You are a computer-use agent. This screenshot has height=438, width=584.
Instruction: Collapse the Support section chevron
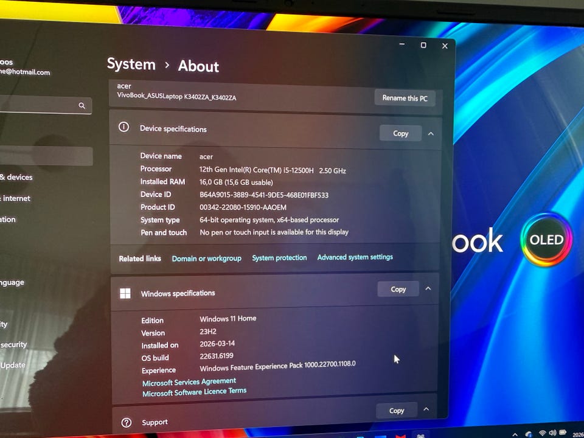click(x=426, y=409)
